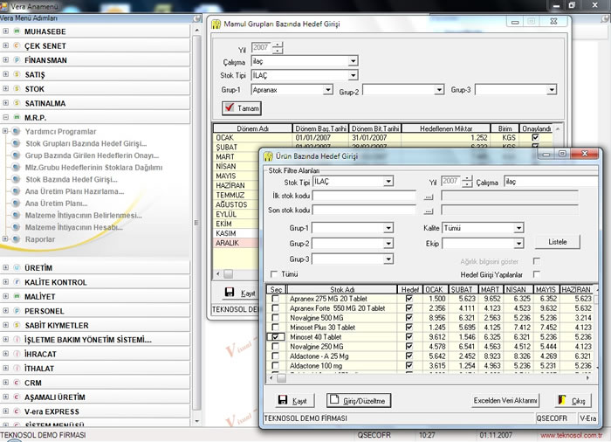Screen dimensions: 611x442
Task: Click the STOK module icon
Action: (17, 88)
